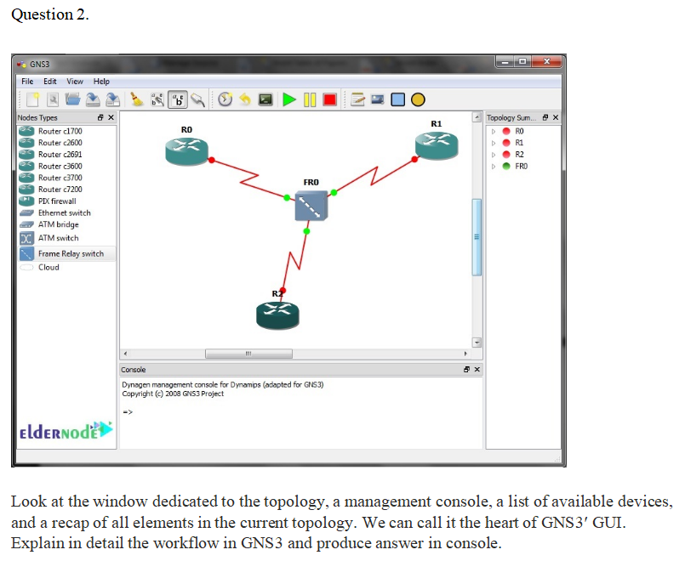685x561 pixels.
Task: Open the View menu
Action: point(75,81)
